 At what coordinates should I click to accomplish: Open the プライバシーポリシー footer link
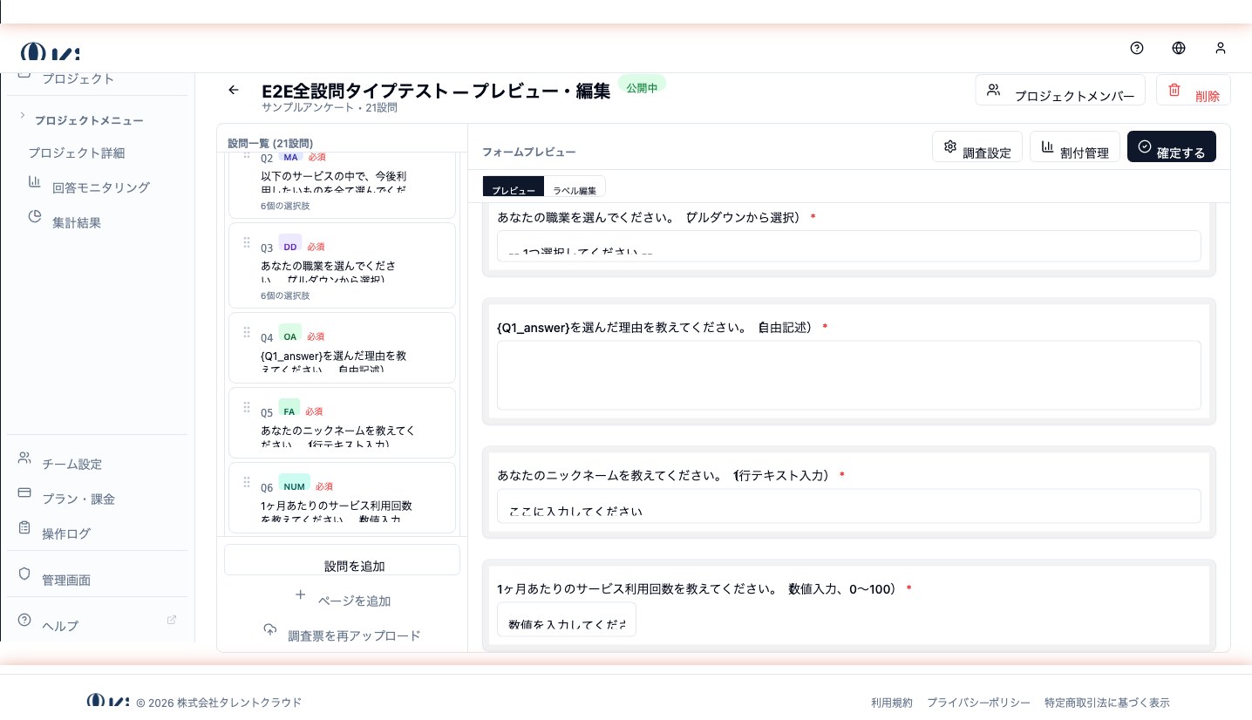point(978,703)
